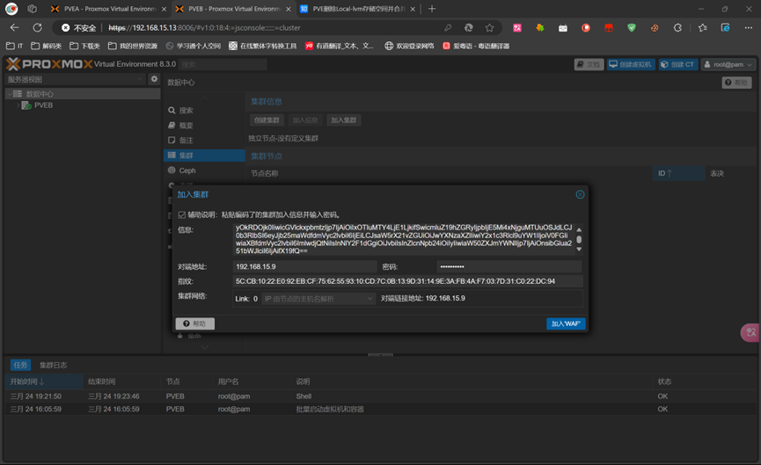Open the 下载类 bookmarks folder

pos(85,46)
